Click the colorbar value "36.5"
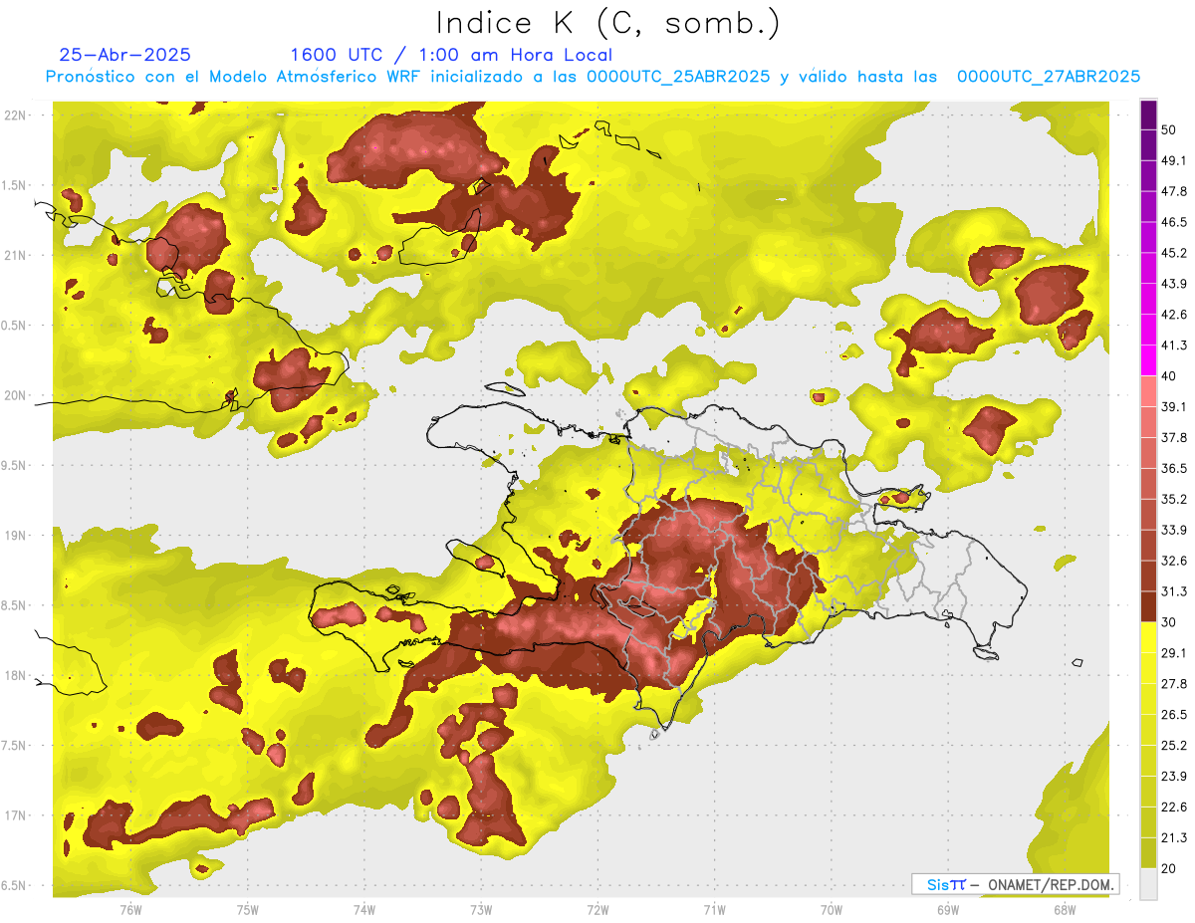The width and height of the screenshot is (1195, 923). (x=1175, y=469)
